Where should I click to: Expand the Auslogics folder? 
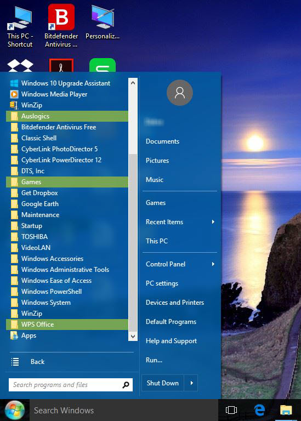tap(67, 116)
